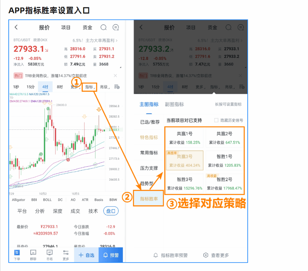Tap 预警 alert button
Image resolution: width=308 pixels, height=271 pixels.
pos(111,255)
